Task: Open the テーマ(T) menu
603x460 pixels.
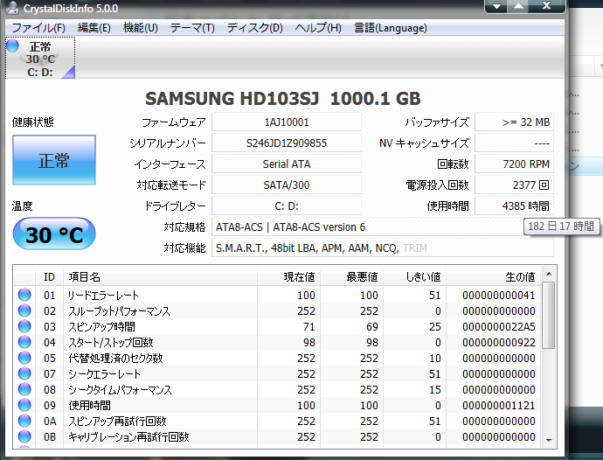Action: pos(192,28)
